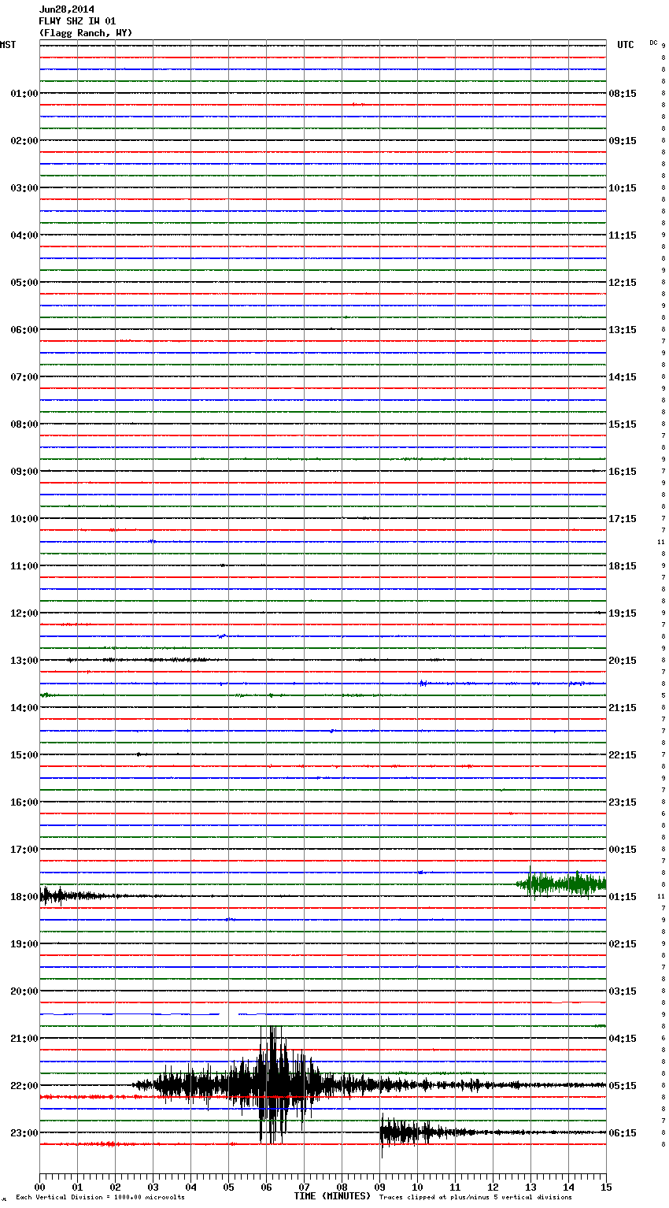Click the 12:15 UTC time label
The width and height of the screenshot is (669, 1208).
click(x=623, y=283)
